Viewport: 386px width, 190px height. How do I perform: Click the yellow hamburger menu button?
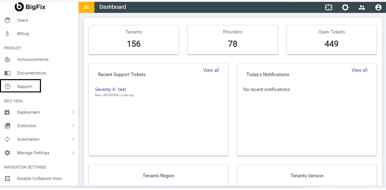[86, 7]
